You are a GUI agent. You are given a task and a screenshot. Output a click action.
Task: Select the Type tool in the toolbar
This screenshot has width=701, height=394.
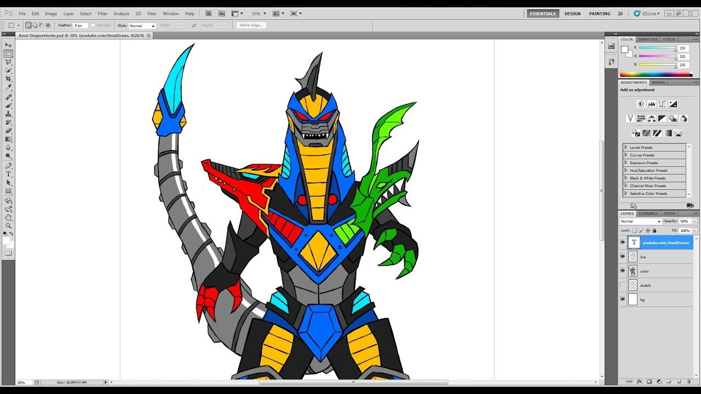point(8,173)
